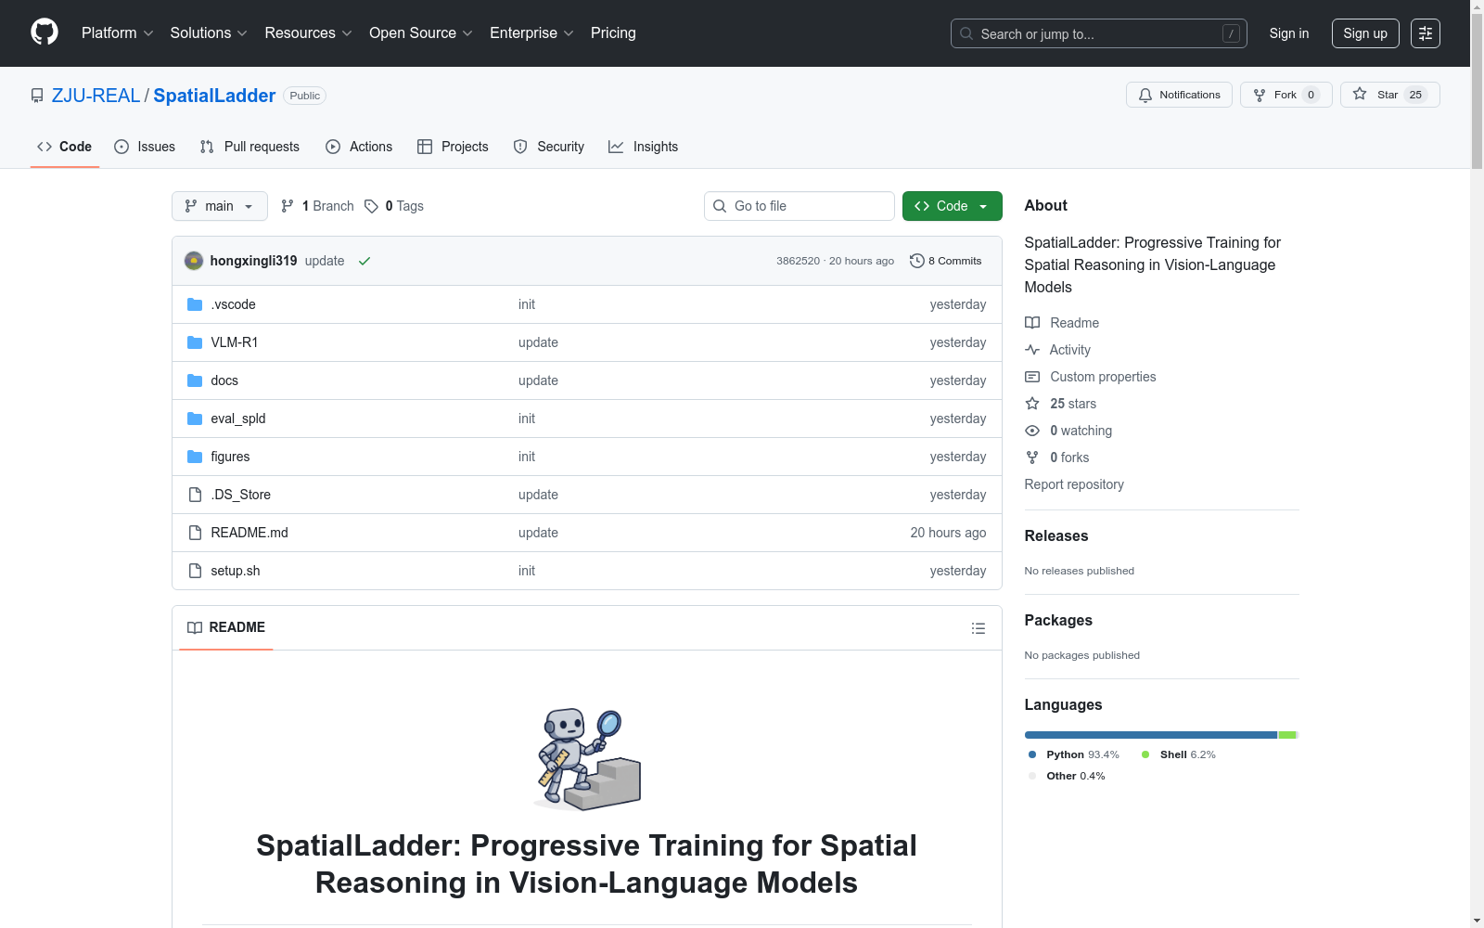1484x928 pixels.
Task: Click the star icon beside 25 stars
Action: pyautogui.click(x=1032, y=404)
